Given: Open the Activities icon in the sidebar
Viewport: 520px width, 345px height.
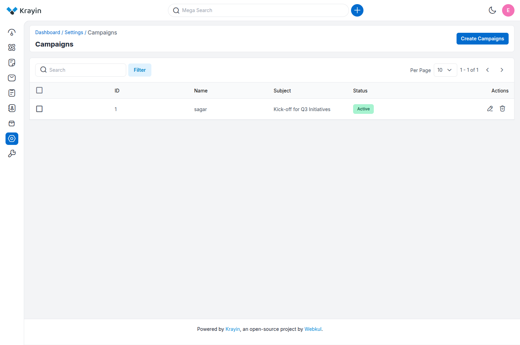Looking at the screenshot, I should [12, 93].
